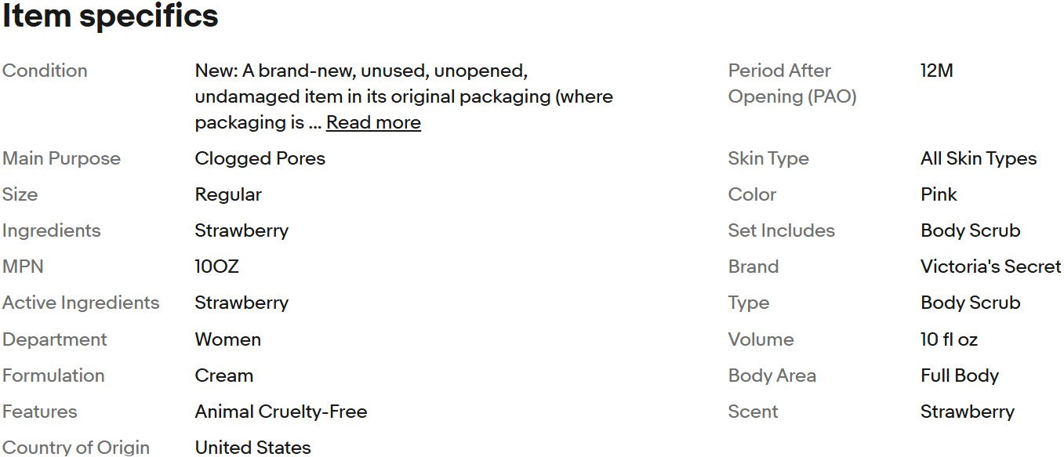Click the Full Body value

[x=959, y=375]
